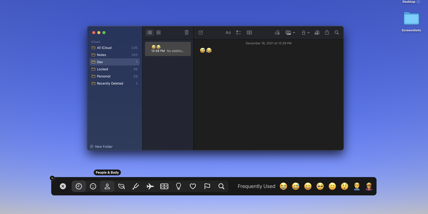Image resolution: width=428 pixels, height=214 pixels.
Task: Create a new note with compose icon
Action: click(201, 33)
